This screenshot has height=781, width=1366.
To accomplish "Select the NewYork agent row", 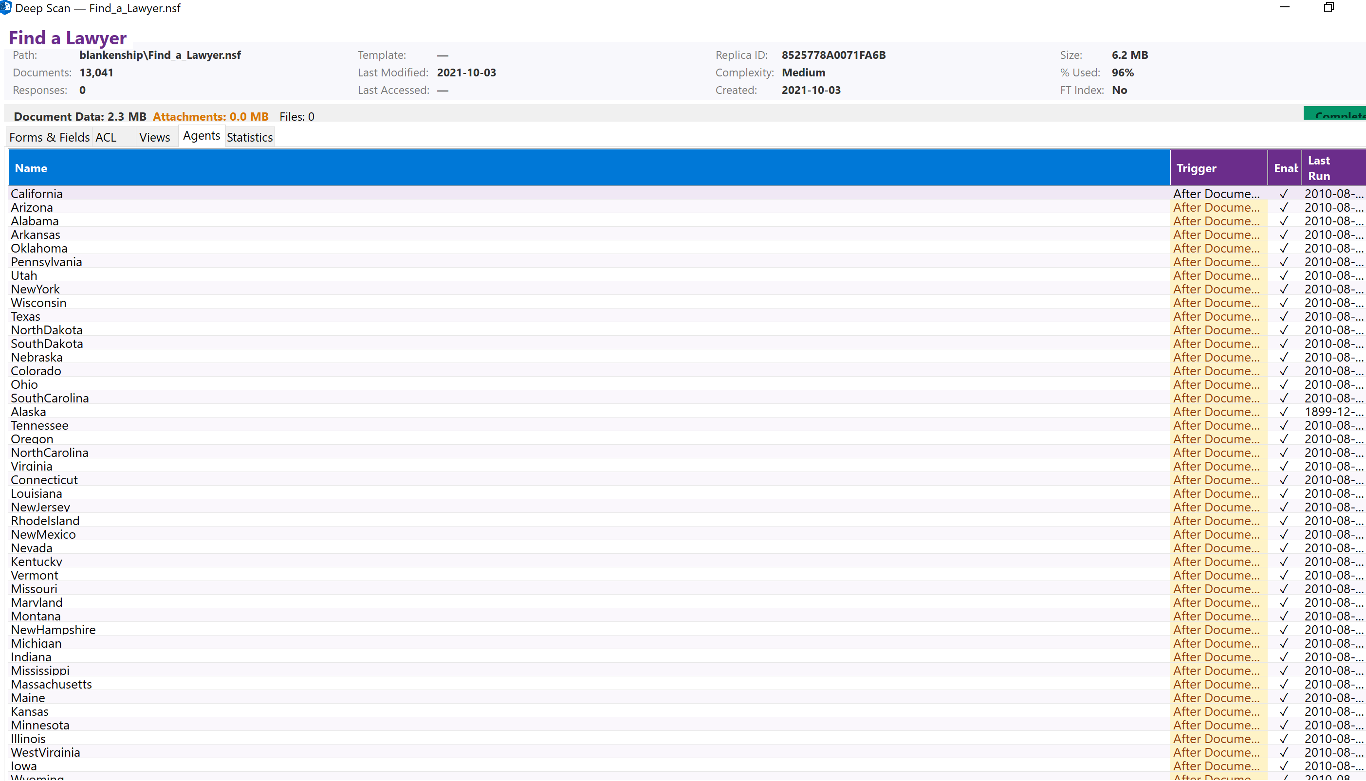I will pos(322,289).
